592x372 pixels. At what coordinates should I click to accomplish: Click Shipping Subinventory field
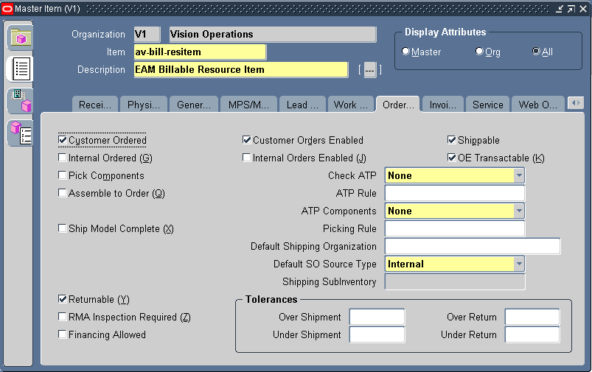click(455, 281)
